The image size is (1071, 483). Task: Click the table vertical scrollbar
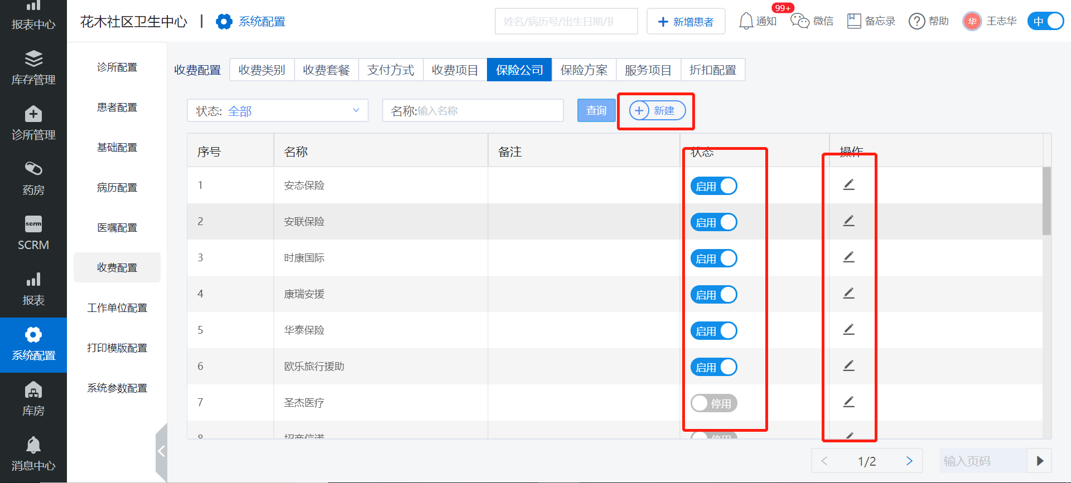pos(1046,201)
